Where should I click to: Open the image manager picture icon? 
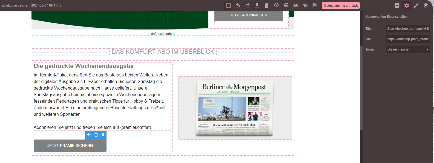(x=295, y=5)
